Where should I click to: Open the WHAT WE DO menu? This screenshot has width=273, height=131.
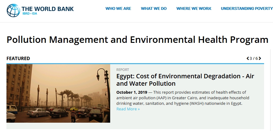154,9
